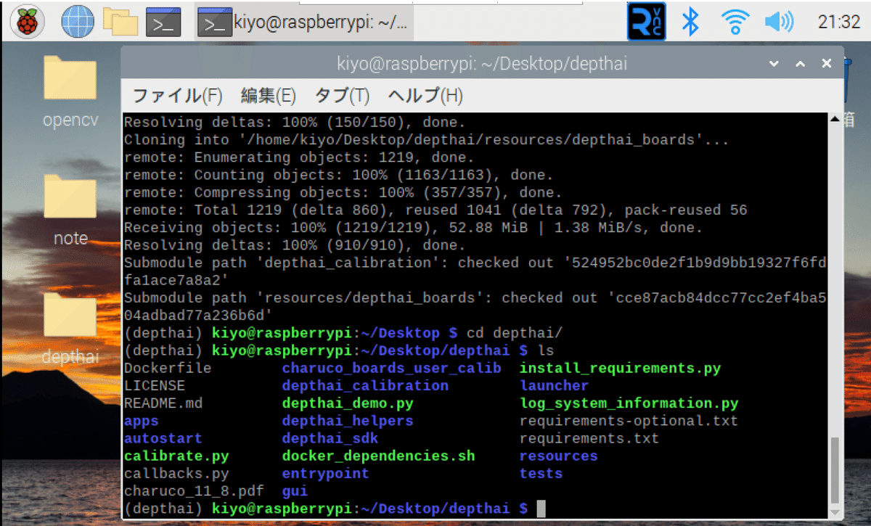
Task: Launch the web browser globe icon
Action: (77, 22)
